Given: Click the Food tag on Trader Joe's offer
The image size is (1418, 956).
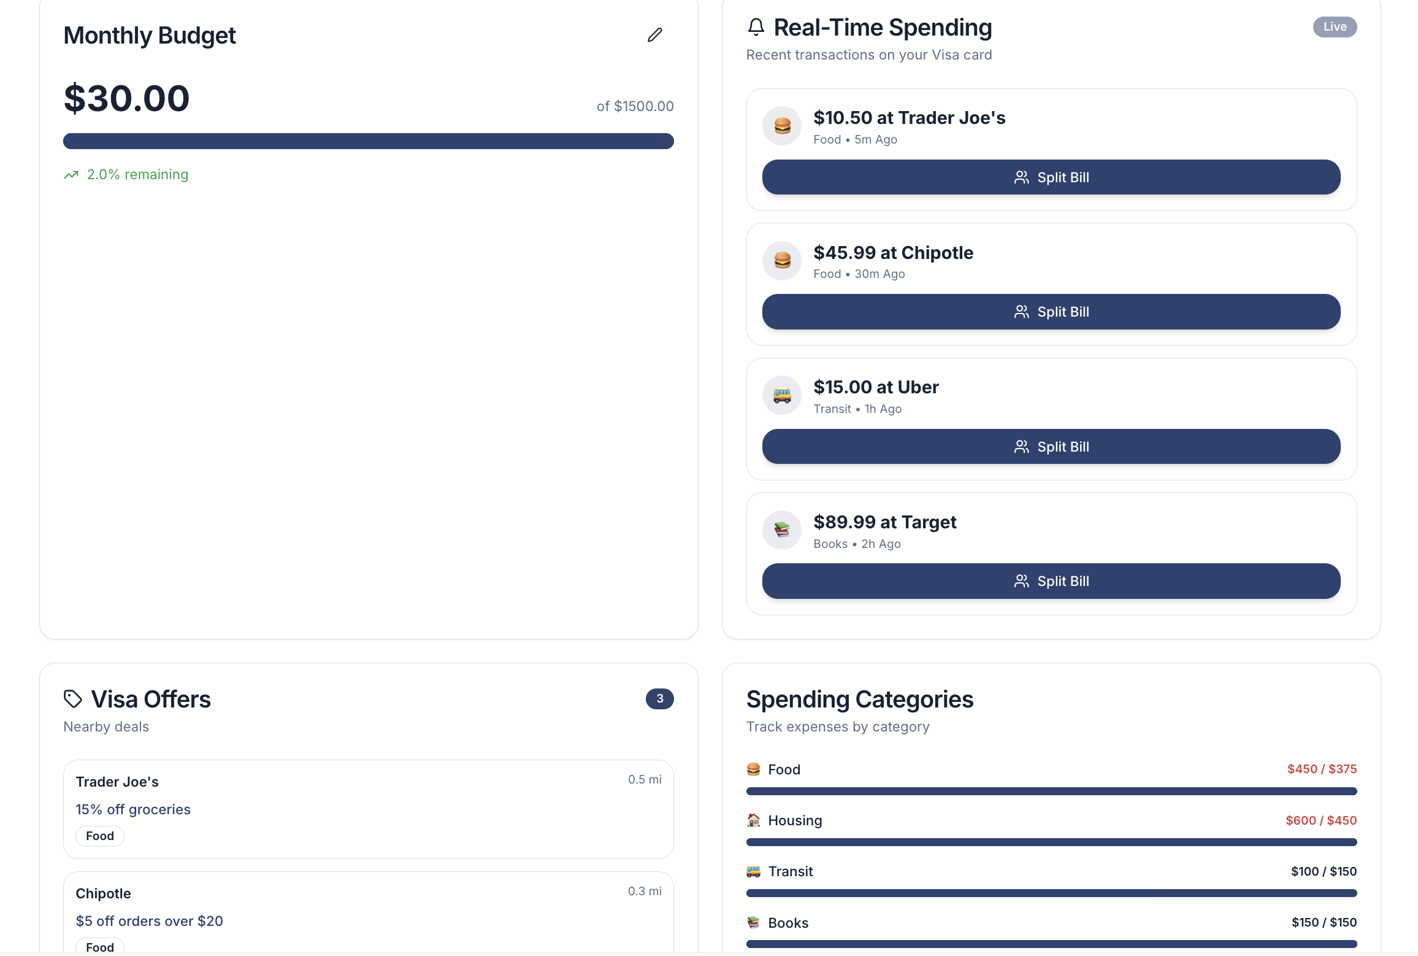Looking at the screenshot, I should (x=100, y=836).
